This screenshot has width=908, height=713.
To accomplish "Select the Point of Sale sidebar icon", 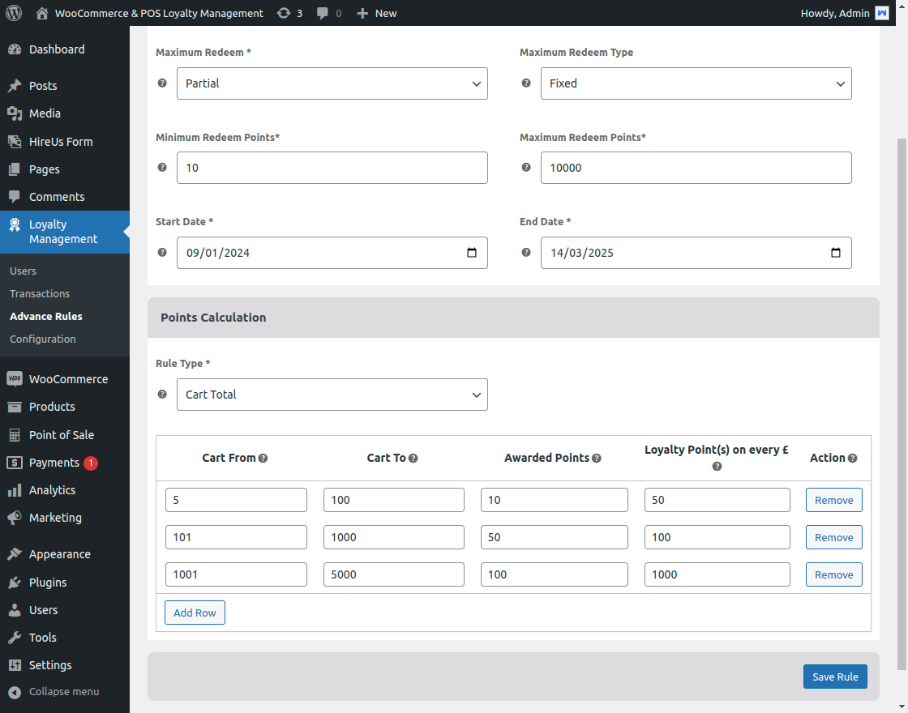I will 15,435.
